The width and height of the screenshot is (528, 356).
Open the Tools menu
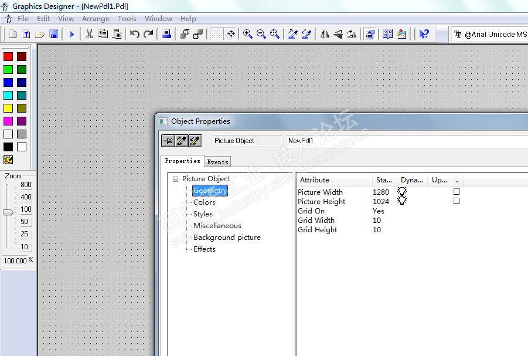(x=127, y=19)
